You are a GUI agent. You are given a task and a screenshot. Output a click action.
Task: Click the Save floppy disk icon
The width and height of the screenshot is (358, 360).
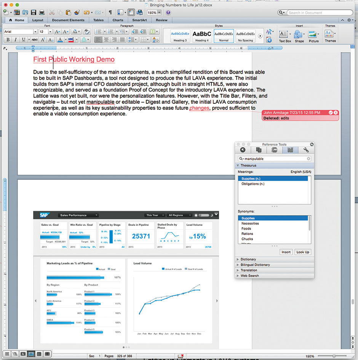[x=34, y=13]
